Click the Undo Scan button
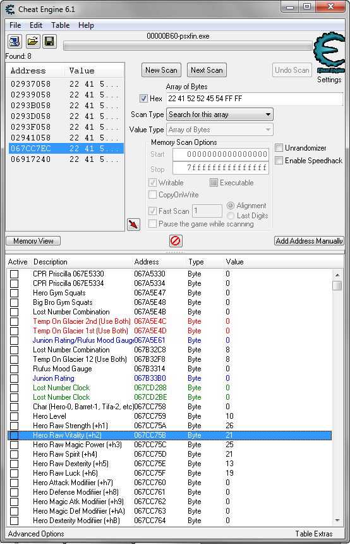The image size is (350, 544). [292, 70]
